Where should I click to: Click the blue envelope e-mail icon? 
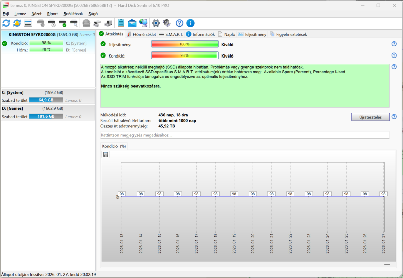(x=132, y=23)
